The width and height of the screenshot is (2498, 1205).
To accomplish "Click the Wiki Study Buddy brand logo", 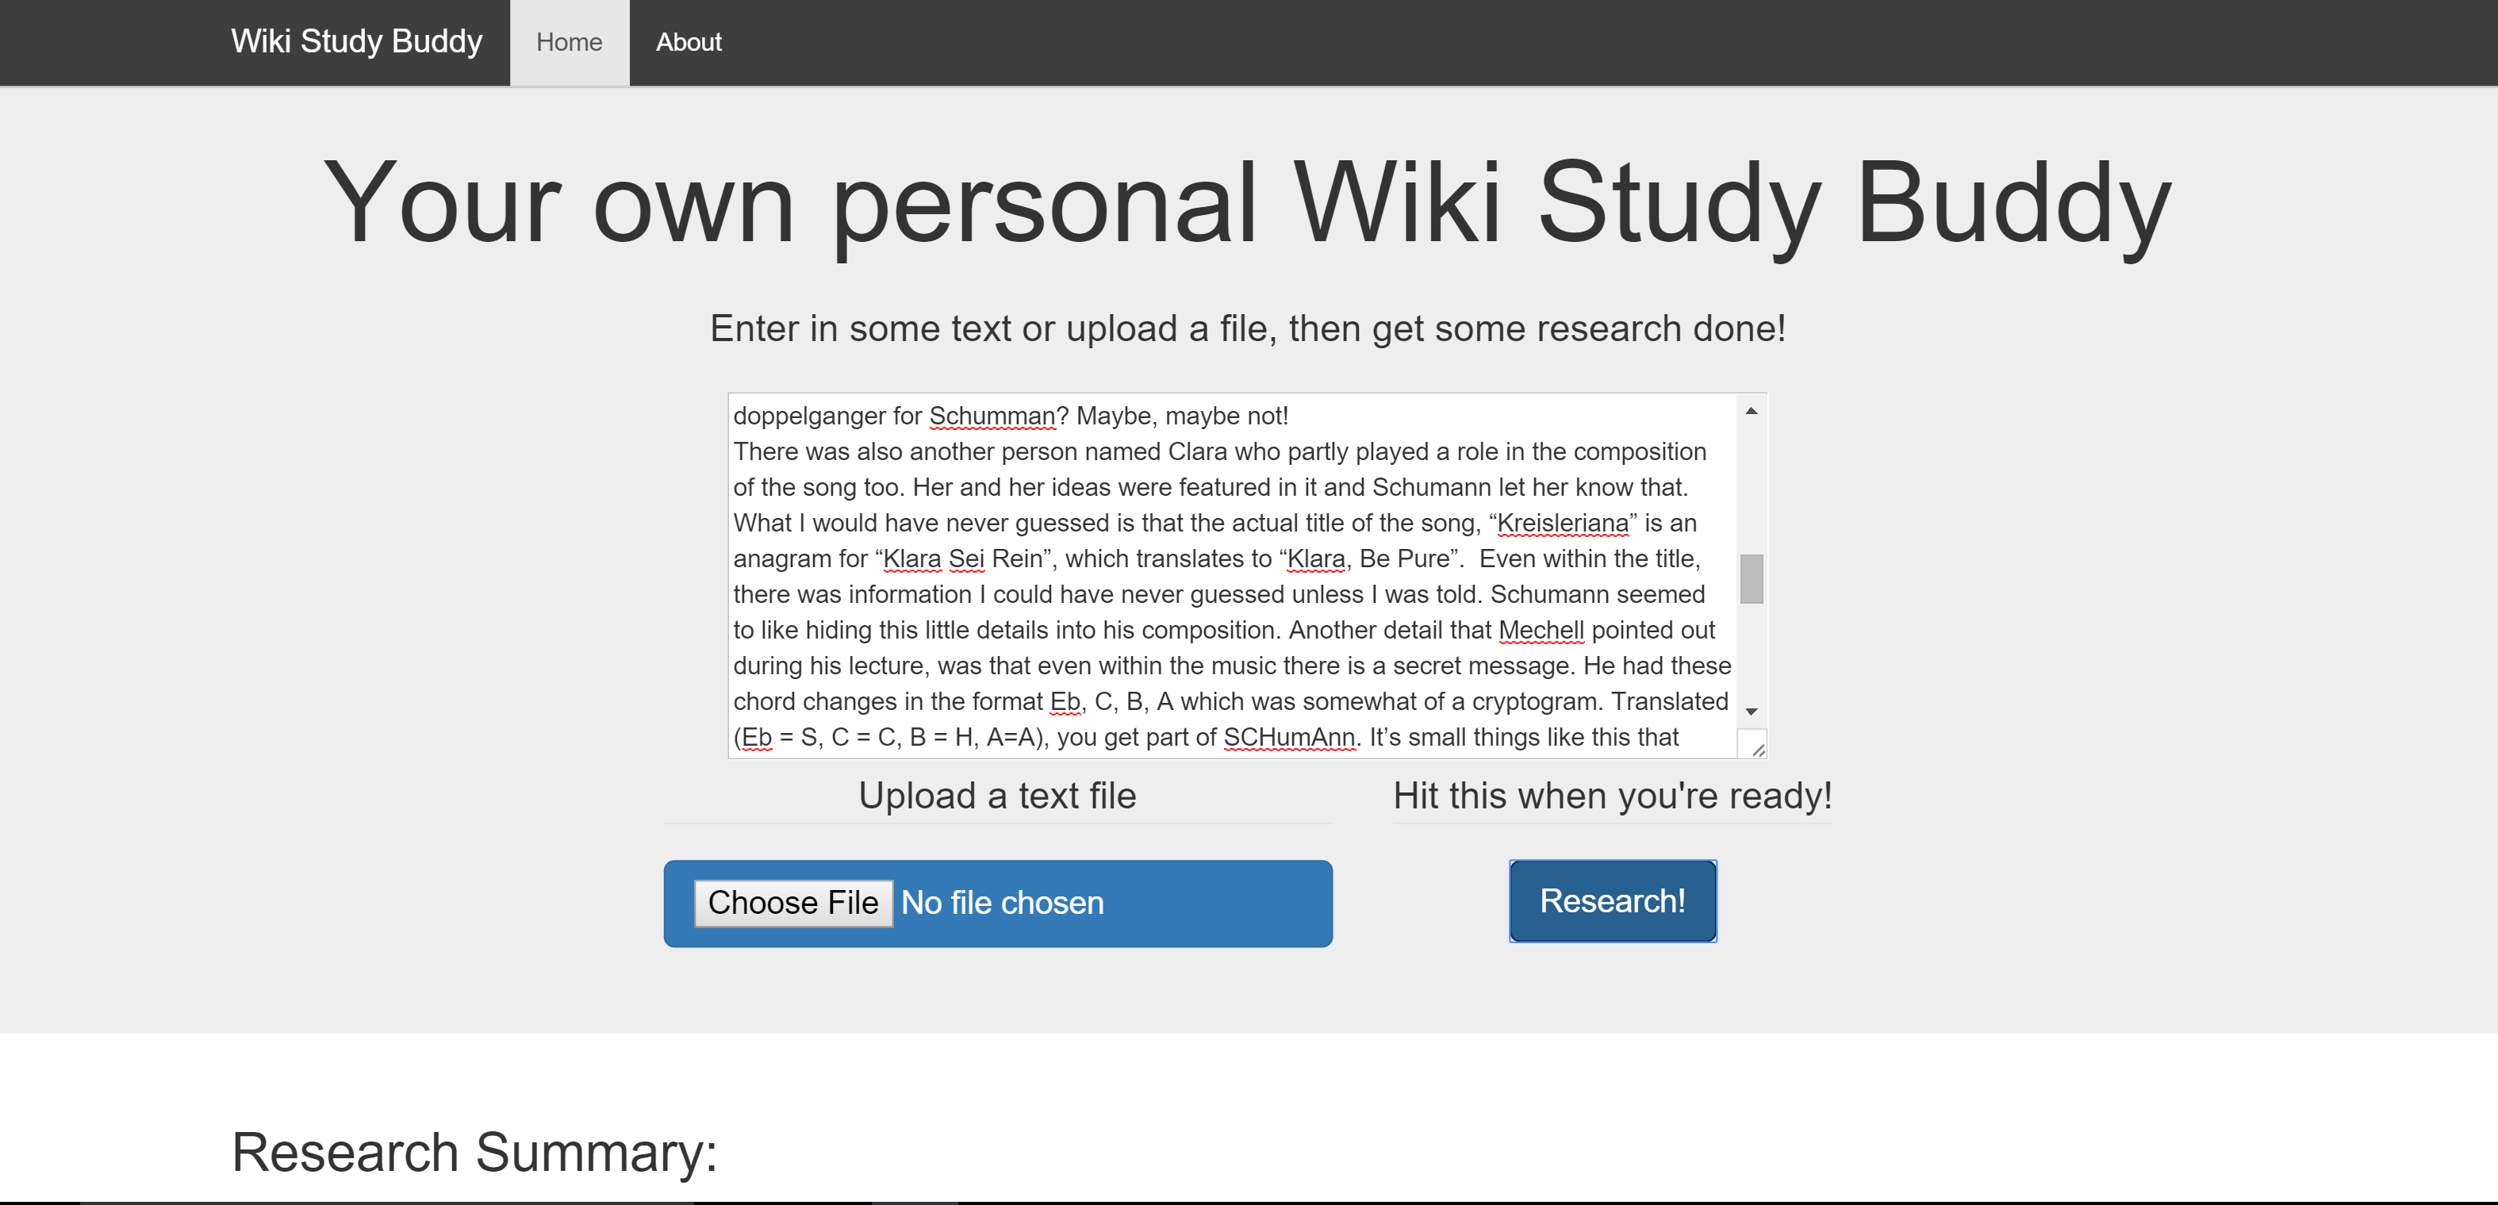I will [x=356, y=42].
